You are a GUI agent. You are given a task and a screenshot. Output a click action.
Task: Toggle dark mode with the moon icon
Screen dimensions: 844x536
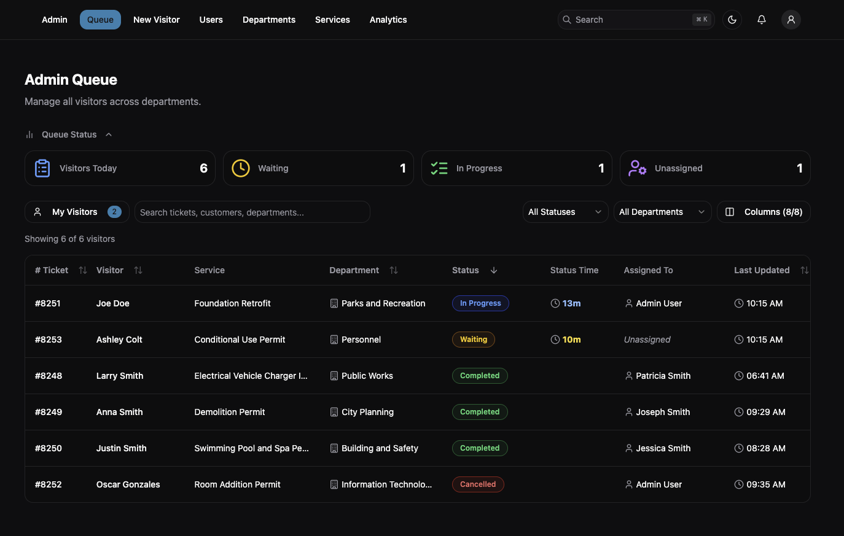(732, 19)
